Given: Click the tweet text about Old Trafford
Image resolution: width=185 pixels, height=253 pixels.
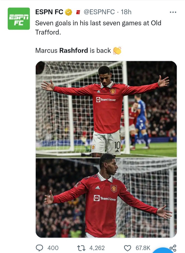Looking at the screenshot, I should point(98,28).
